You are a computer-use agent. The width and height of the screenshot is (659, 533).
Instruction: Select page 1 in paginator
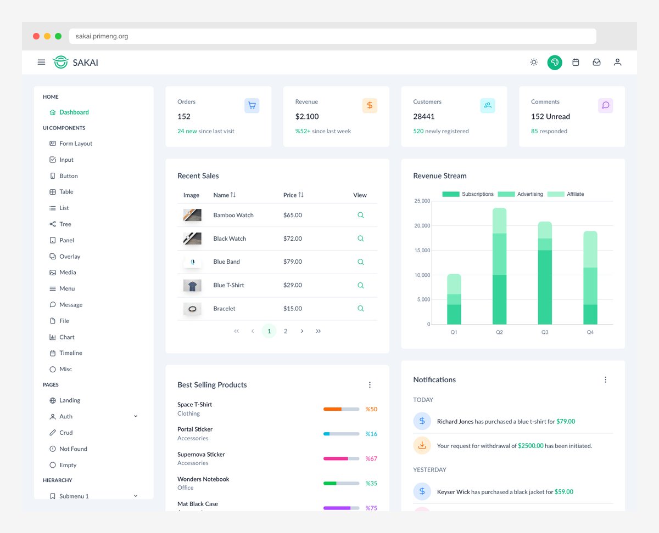[269, 331]
